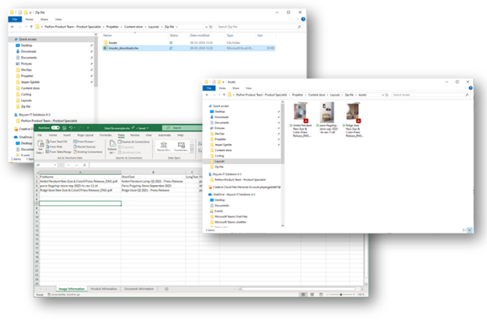Click 'Content store' breadcrumb in Assets window

coord(316,95)
